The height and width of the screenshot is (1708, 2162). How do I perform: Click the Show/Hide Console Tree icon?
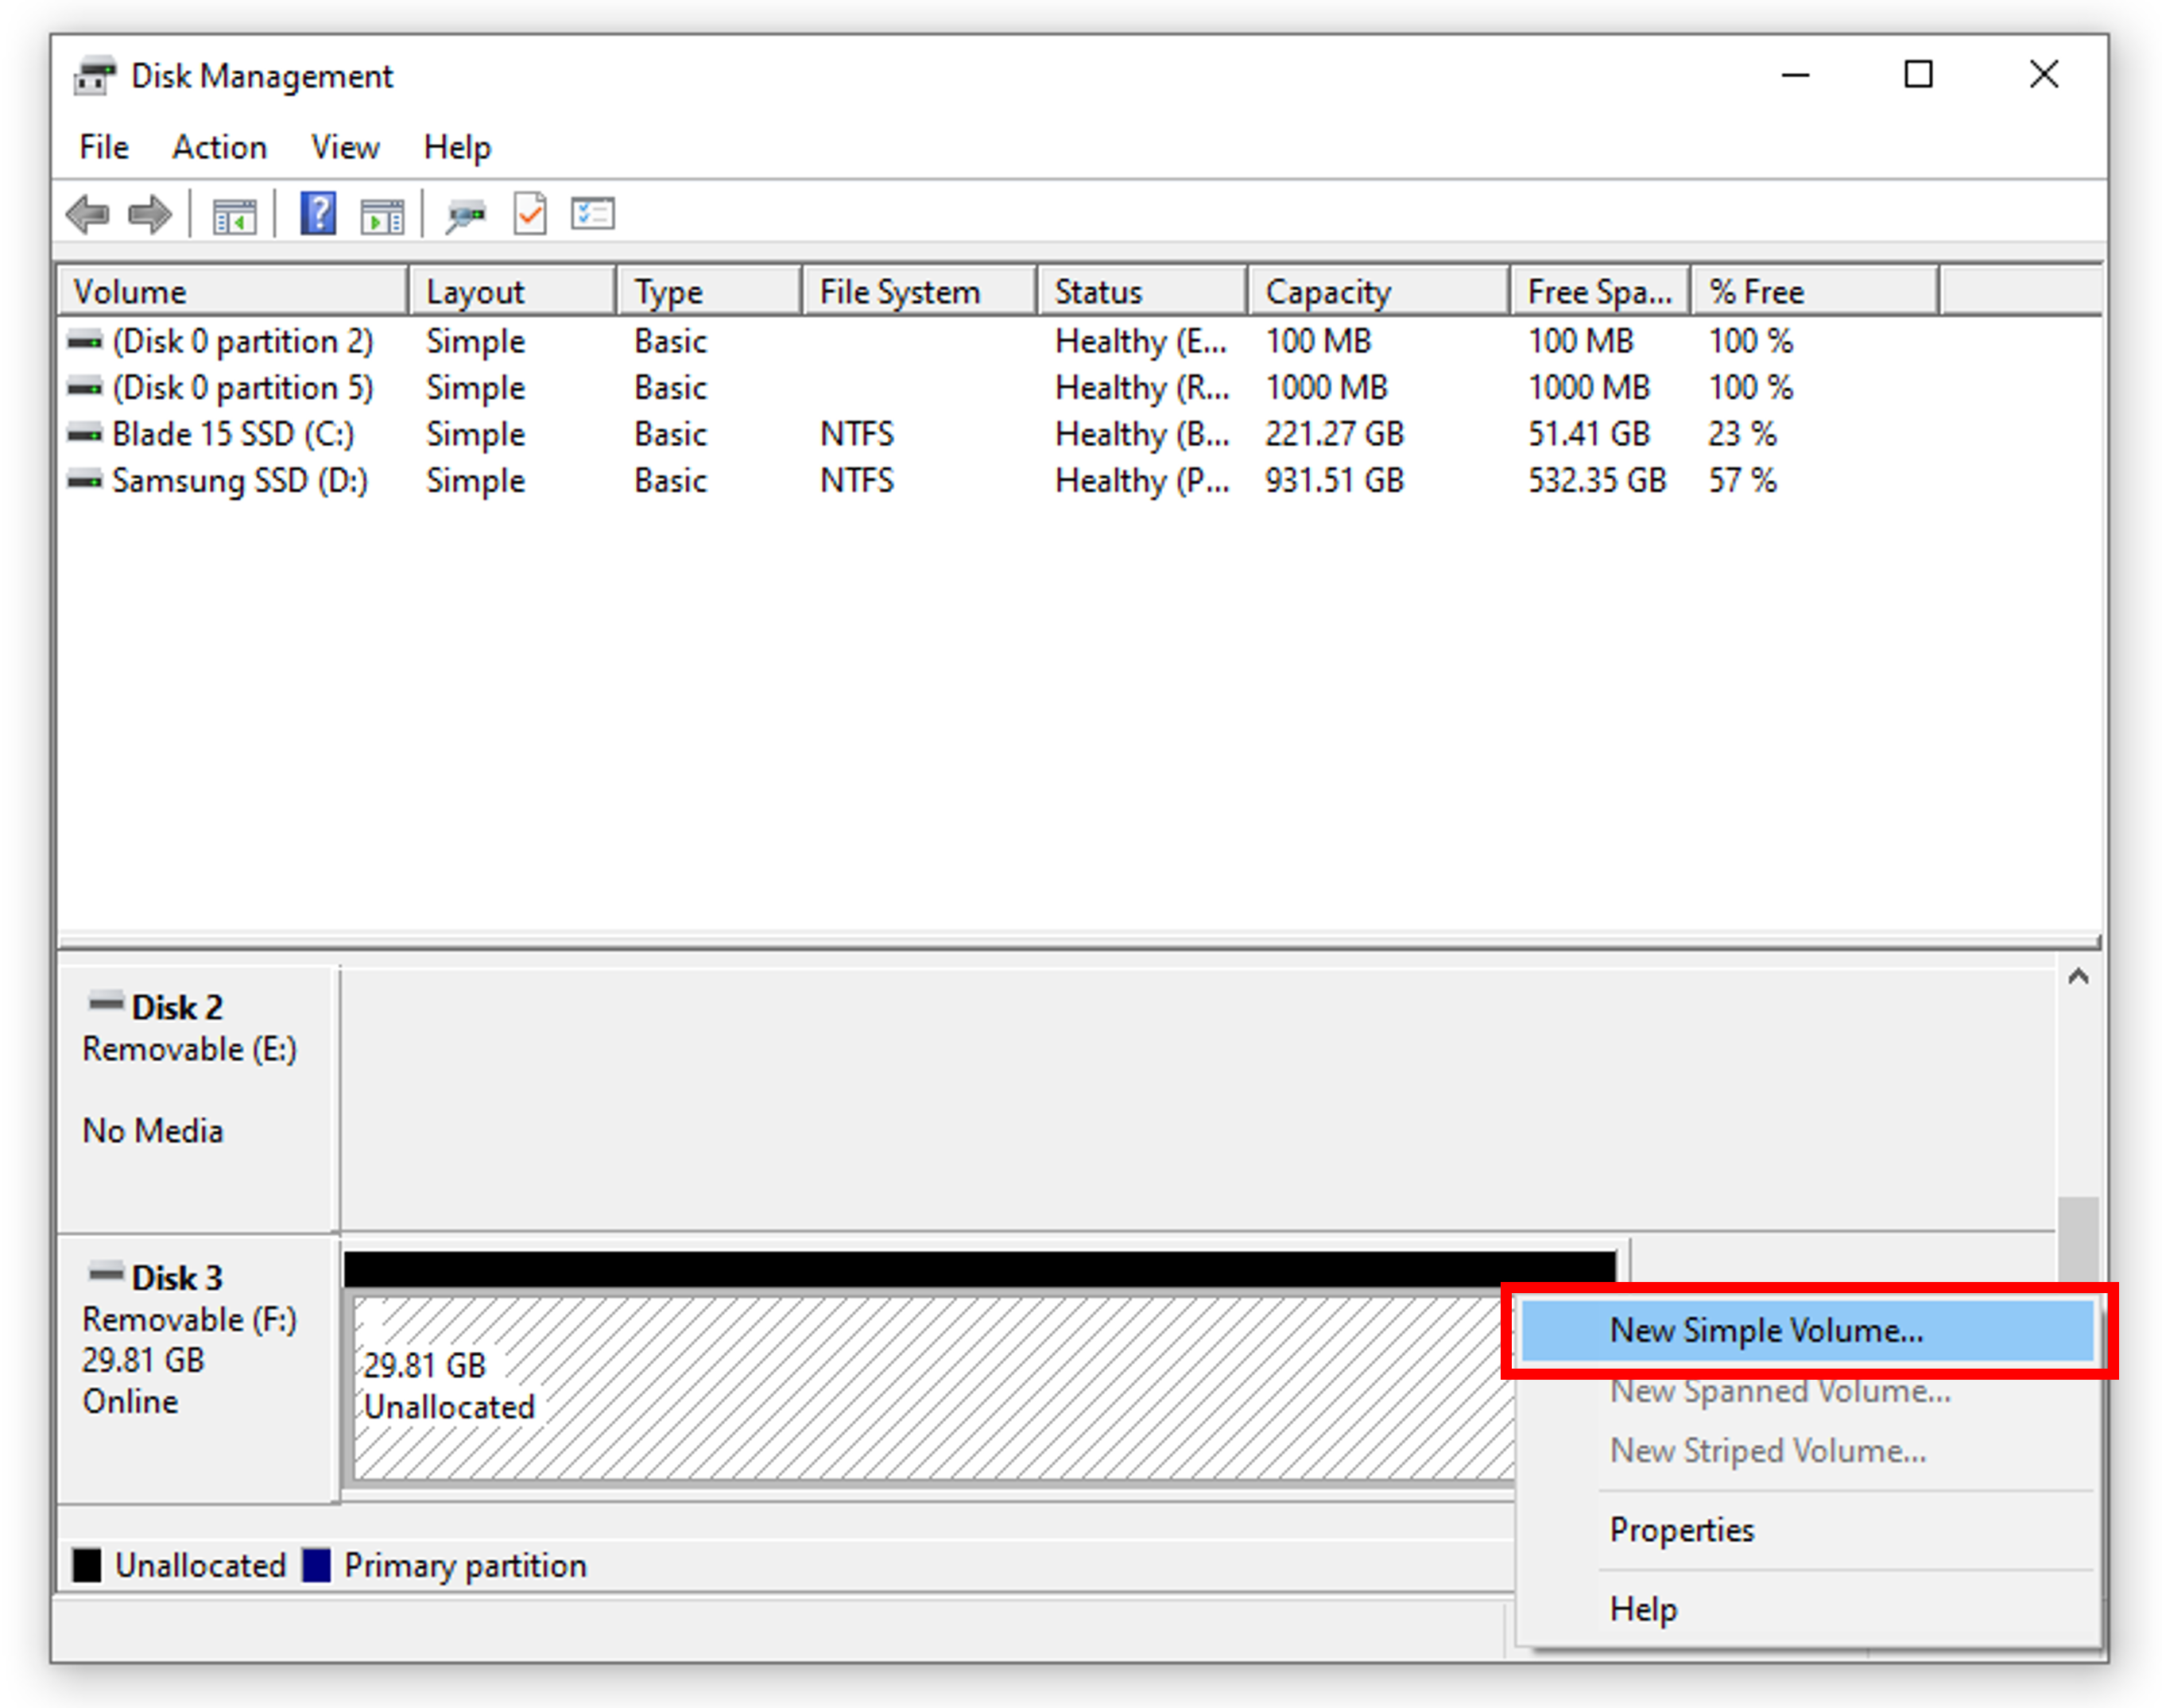point(234,215)
